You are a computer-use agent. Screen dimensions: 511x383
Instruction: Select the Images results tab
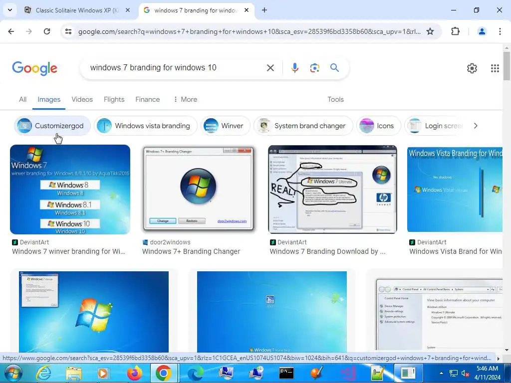click(x=49, y=99)
